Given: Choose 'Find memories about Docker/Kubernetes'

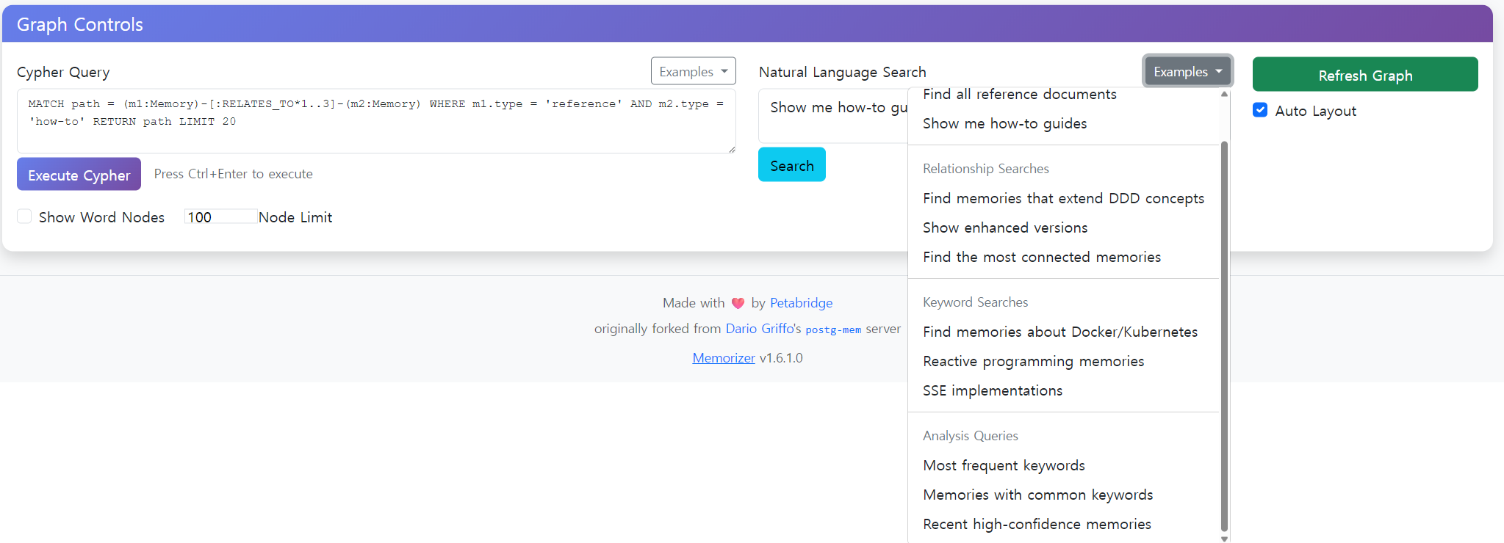Looking at the screenshot, I should pyautogui.click(x=1059, y=332).
